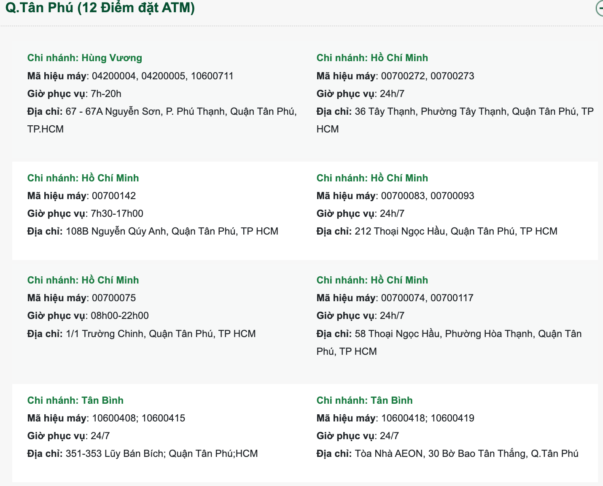Select the Chi nhánh: Hùng Vương title

coord(84,58)
